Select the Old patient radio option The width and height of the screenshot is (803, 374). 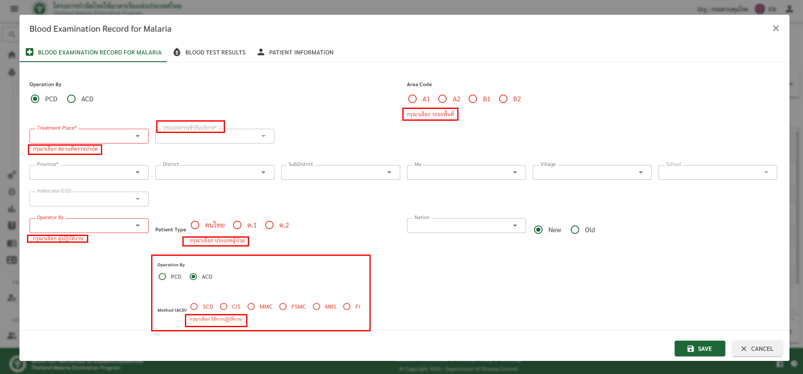[x=575, y=230]
